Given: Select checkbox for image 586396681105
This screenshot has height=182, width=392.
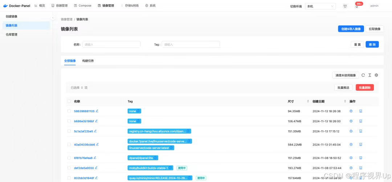Looking at the screenshot, I should [69, 111].
